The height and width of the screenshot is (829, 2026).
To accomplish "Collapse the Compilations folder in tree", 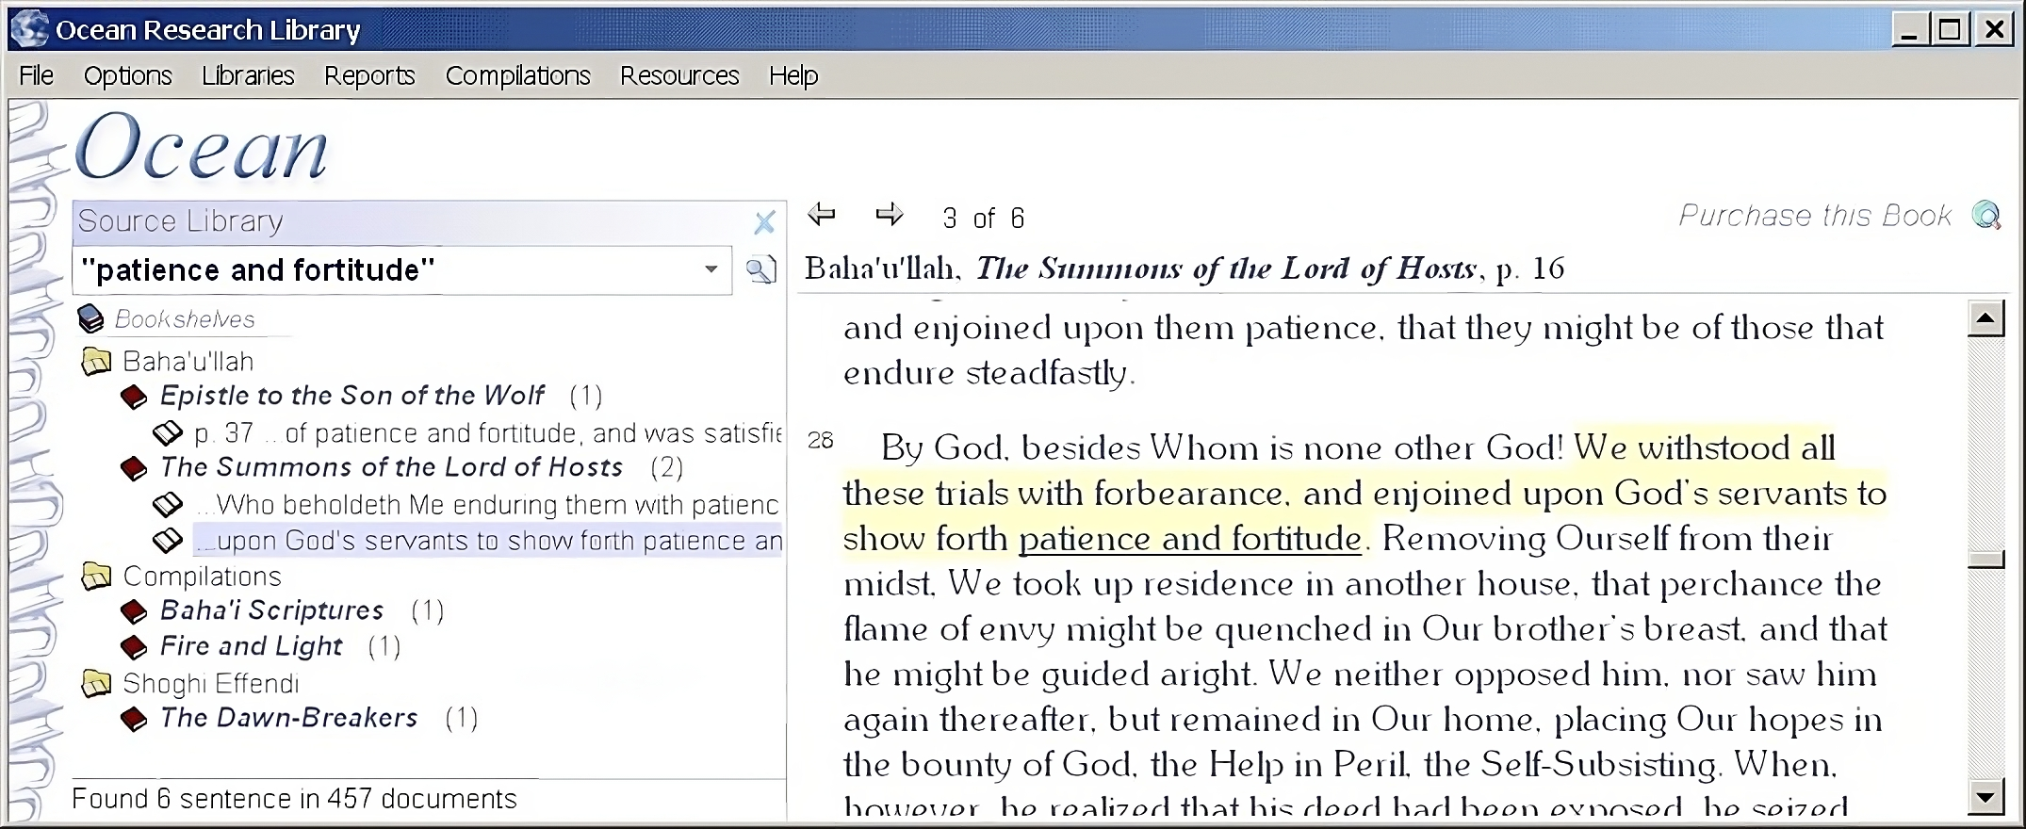I will click(x=96, y=577).
